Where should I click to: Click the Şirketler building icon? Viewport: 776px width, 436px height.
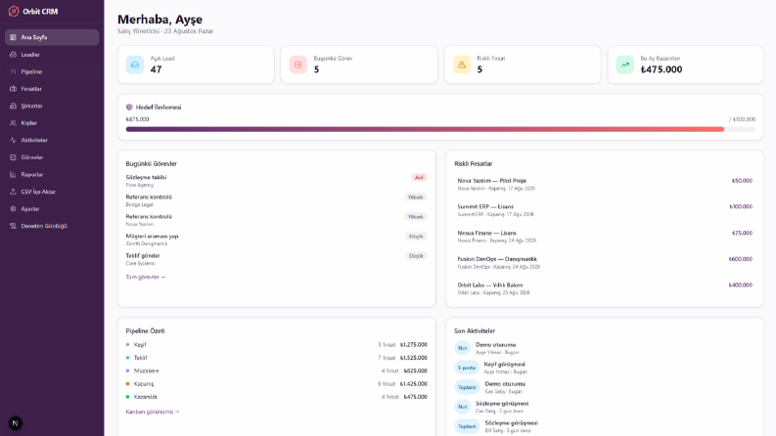point(13,106)
